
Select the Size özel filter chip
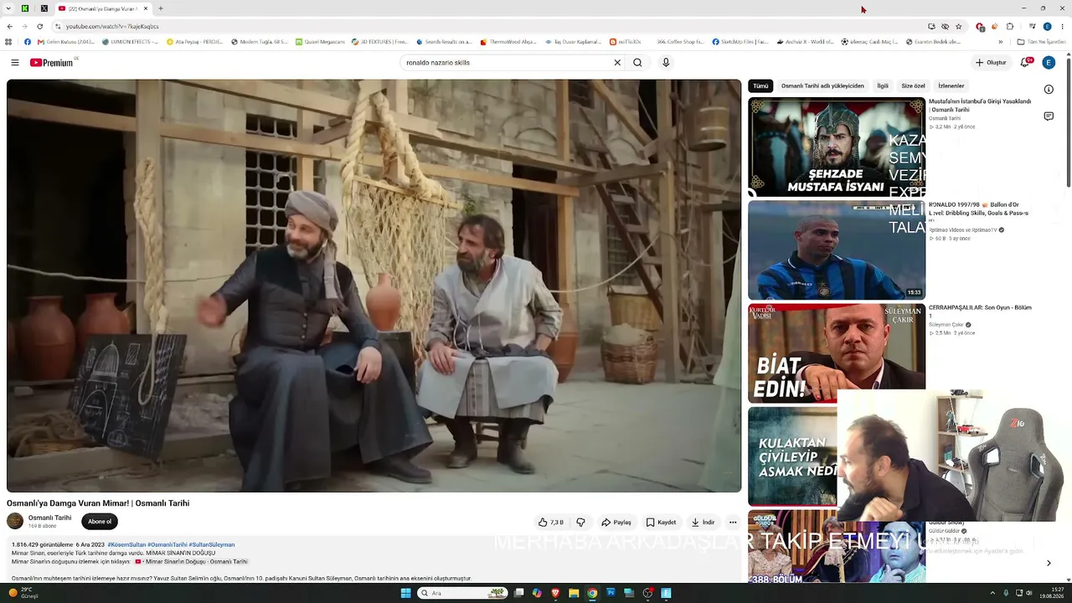(913, 86)
